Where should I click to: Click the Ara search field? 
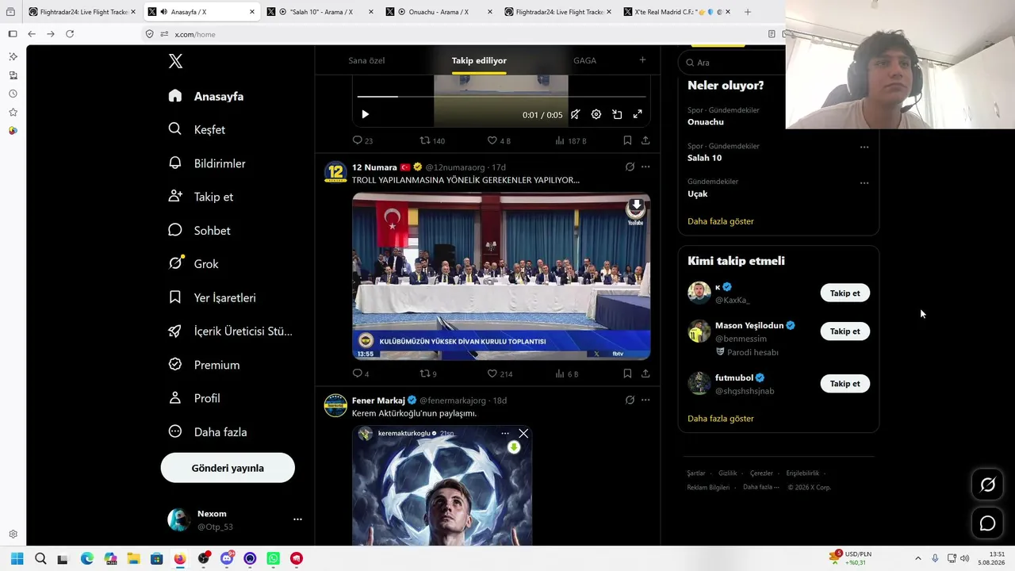735,62
